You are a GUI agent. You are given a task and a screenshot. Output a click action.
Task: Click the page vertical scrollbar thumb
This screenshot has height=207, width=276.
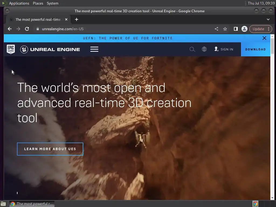pos(272,46)
